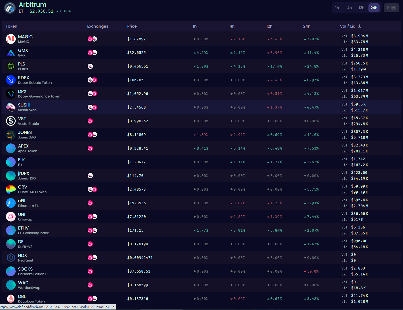Click the exchange icon in SOCKS row
The width and height of the screenshot is (403, 310).
(x=90, y=271)
